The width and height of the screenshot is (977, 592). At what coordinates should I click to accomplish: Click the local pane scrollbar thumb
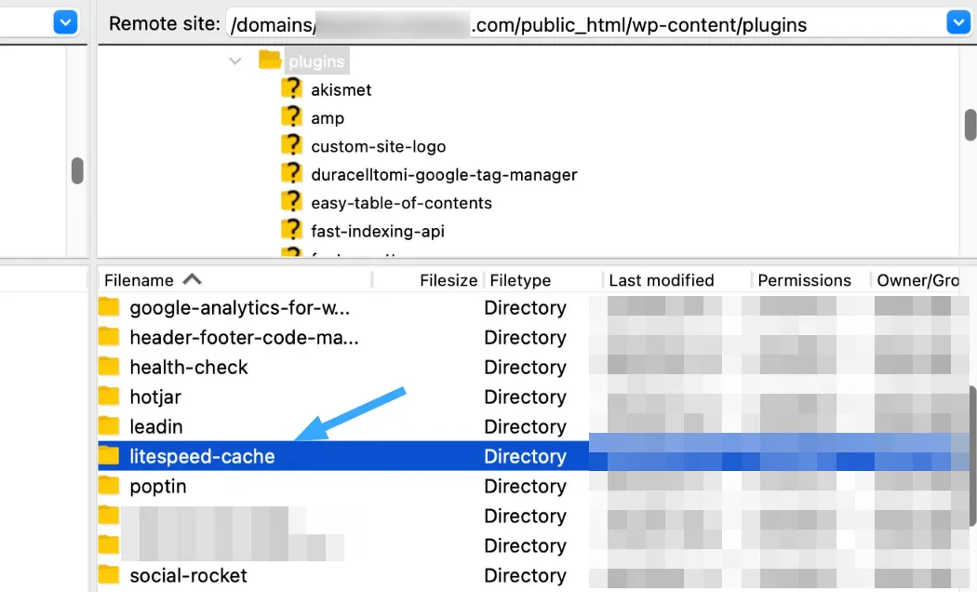(x=77, y=170)
